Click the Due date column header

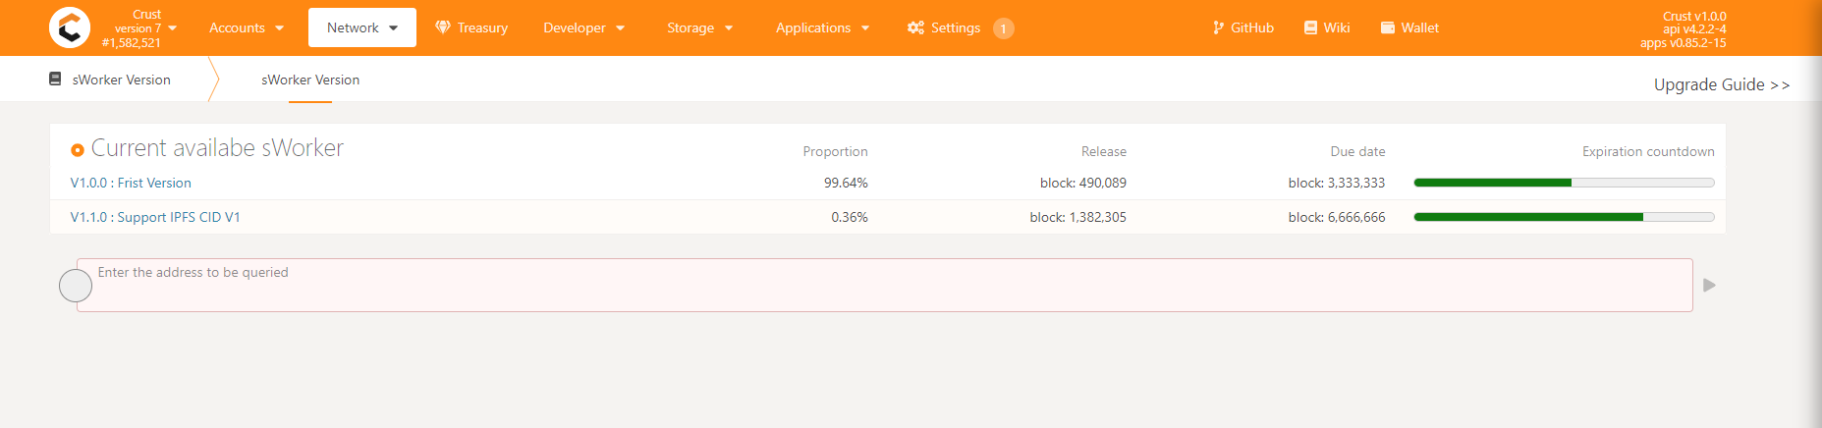tap(1357, 151)
